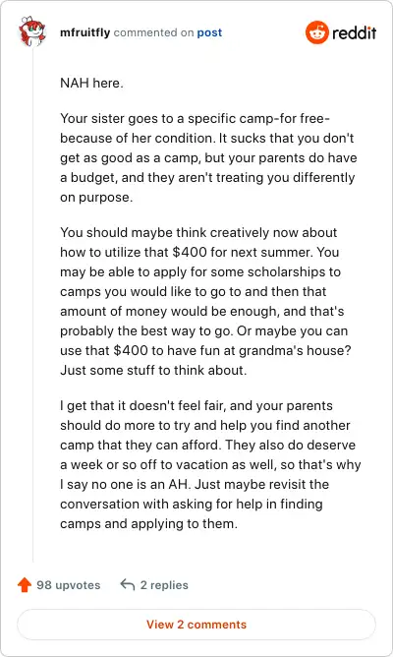Open the mfruitfly username profile
Screen dimensions: 393x657
tap(84, 32)
